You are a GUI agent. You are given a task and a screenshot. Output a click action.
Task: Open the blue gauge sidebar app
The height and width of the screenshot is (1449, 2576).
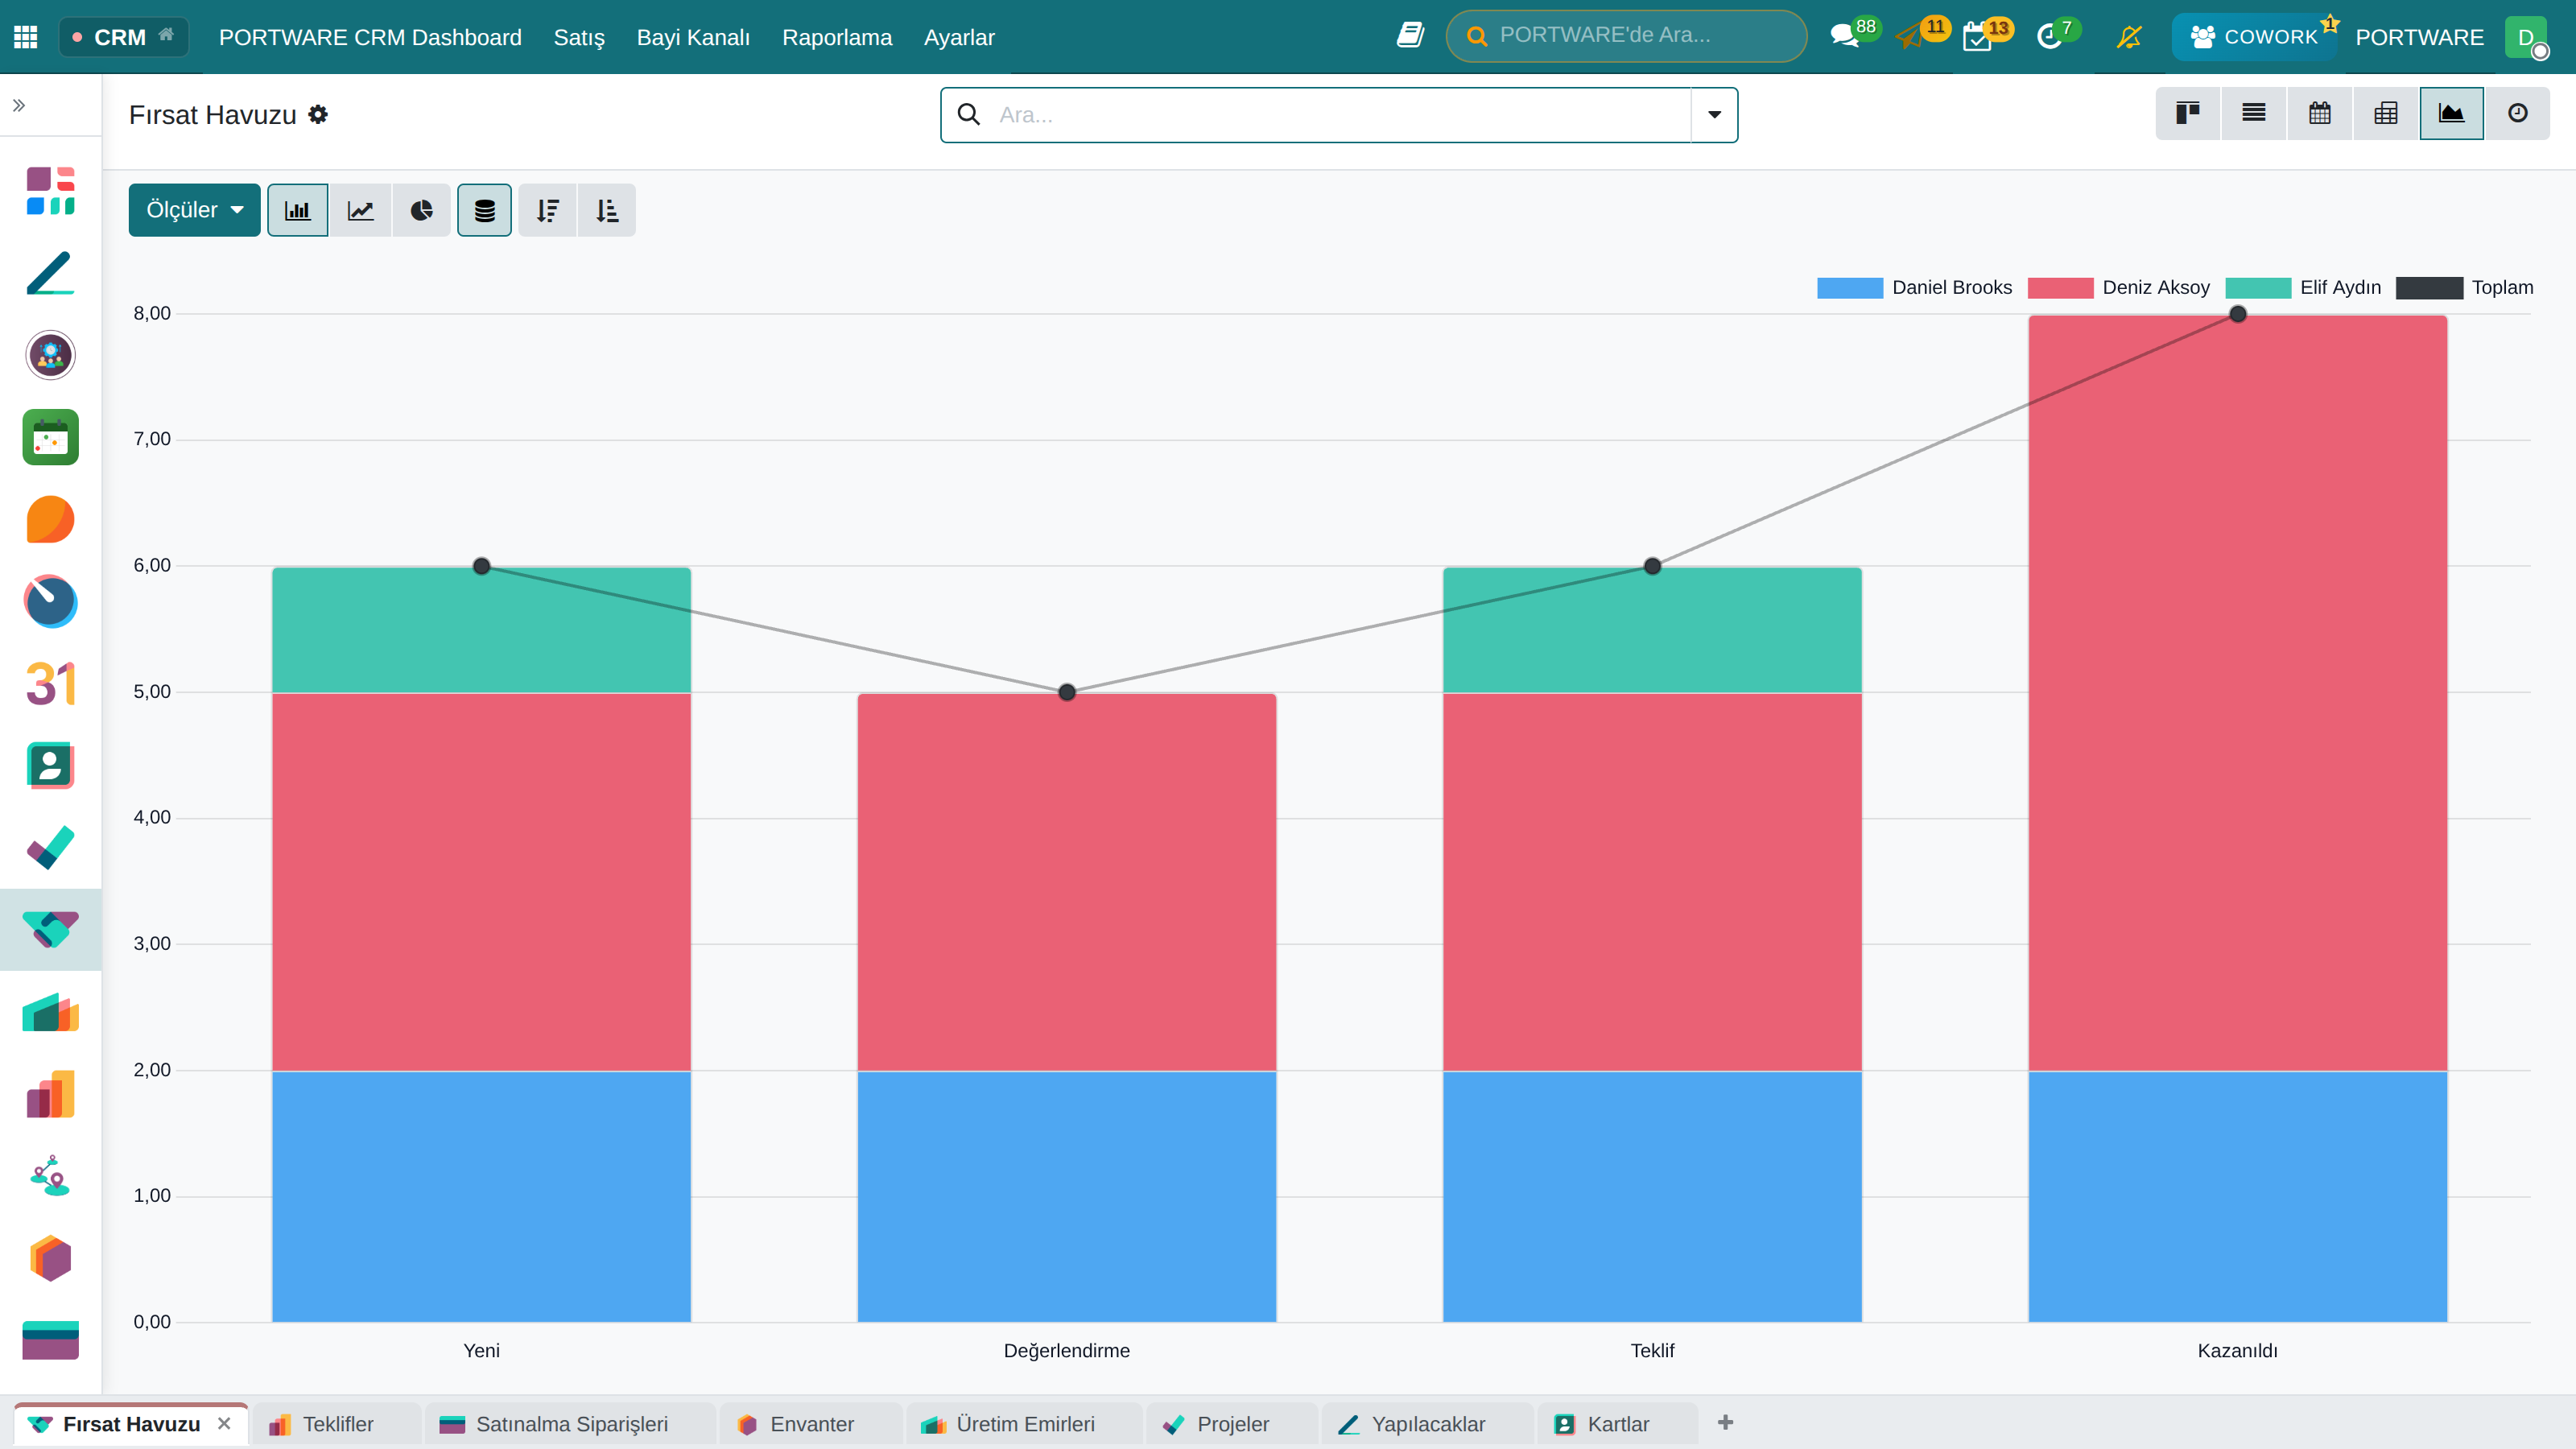click(x=50, y=601)
